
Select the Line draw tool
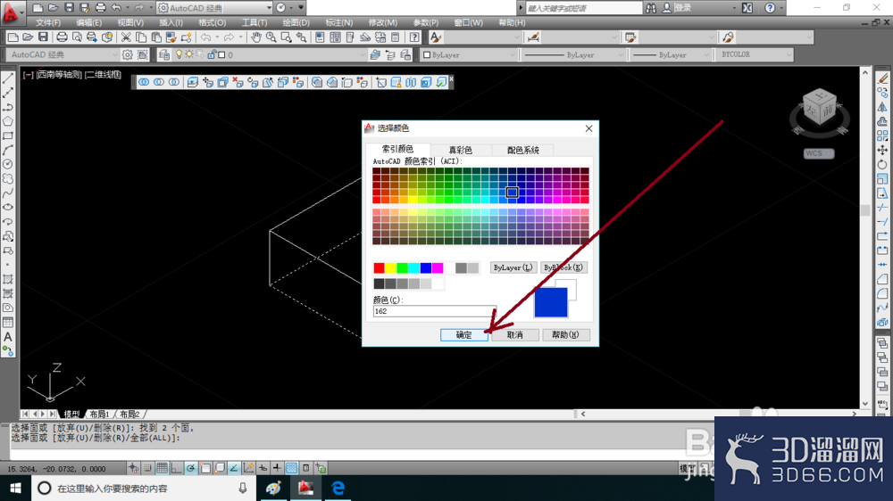(x=8, y=78)
